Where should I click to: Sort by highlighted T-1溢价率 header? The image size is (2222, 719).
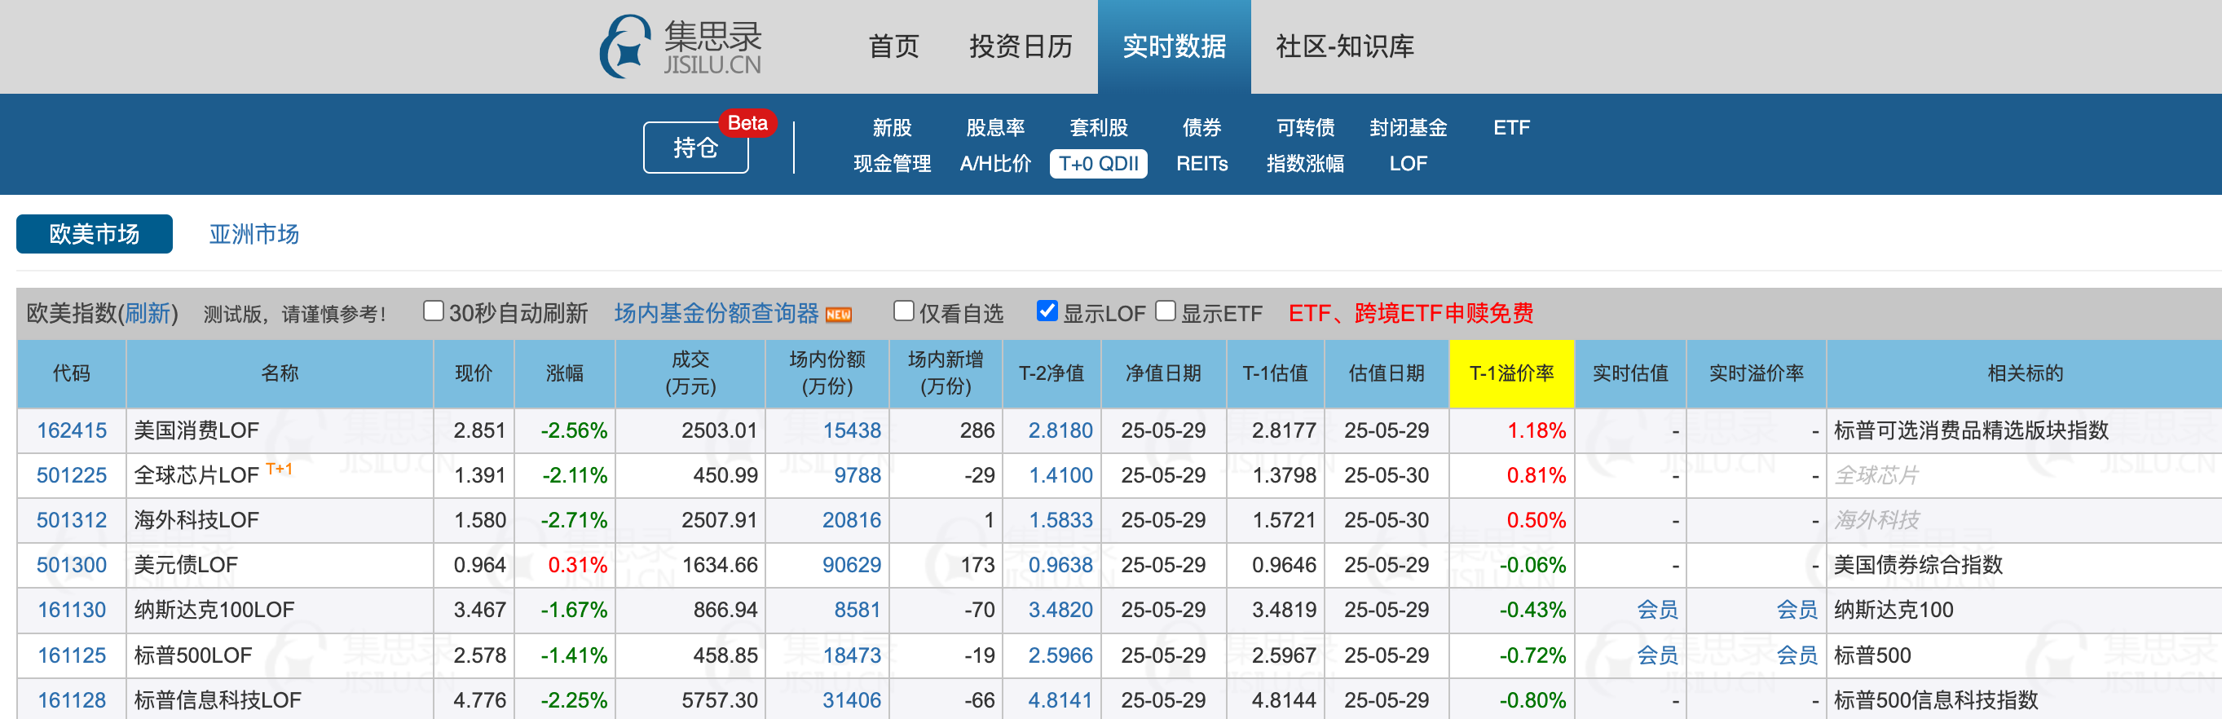[x=1511, y=373]
